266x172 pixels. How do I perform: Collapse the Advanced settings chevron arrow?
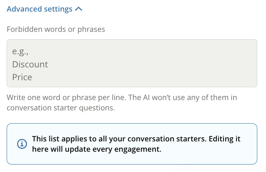click(79, 9)
